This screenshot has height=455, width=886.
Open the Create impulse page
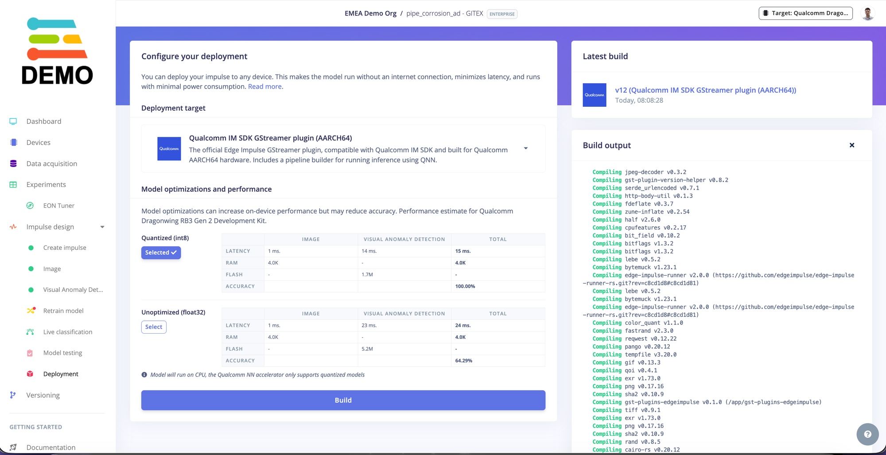65,248
